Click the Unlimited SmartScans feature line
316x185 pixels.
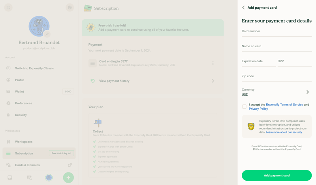(120, 142)
